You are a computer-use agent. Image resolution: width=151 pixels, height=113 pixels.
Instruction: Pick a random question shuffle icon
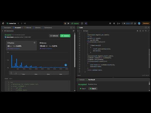click(25, 24)
